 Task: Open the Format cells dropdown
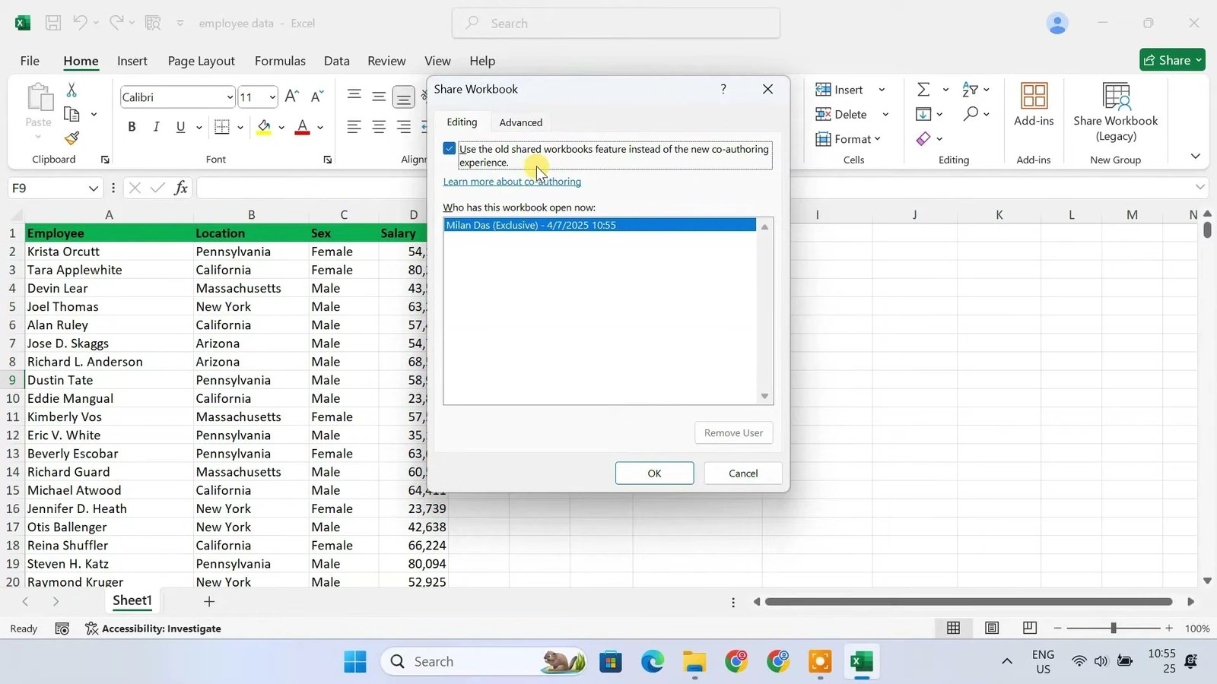point(848,139)
